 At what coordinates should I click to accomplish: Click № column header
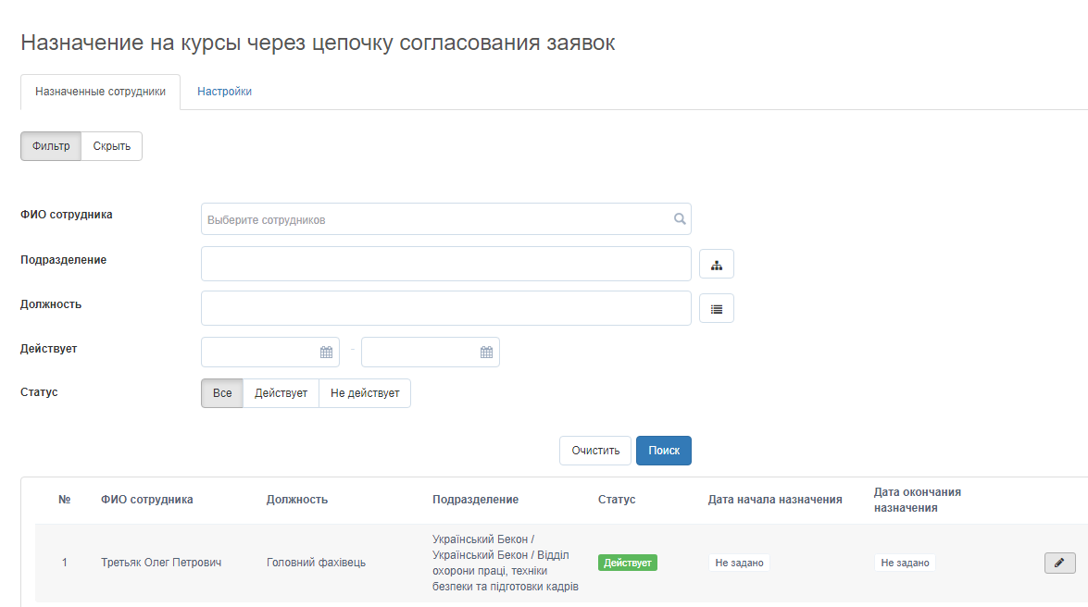click(x=65, y=500)
